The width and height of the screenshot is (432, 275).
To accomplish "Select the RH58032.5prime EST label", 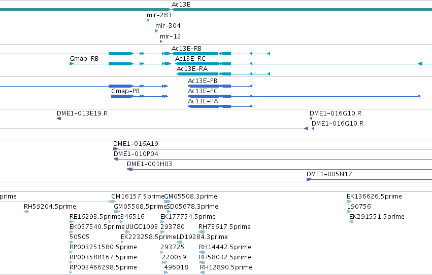I will (225, 258).
